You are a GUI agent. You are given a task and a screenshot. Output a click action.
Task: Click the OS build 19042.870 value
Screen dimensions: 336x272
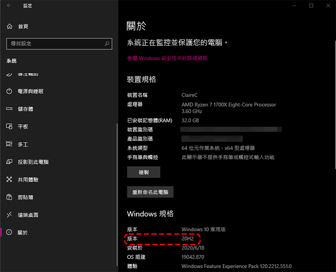(193, 257)
